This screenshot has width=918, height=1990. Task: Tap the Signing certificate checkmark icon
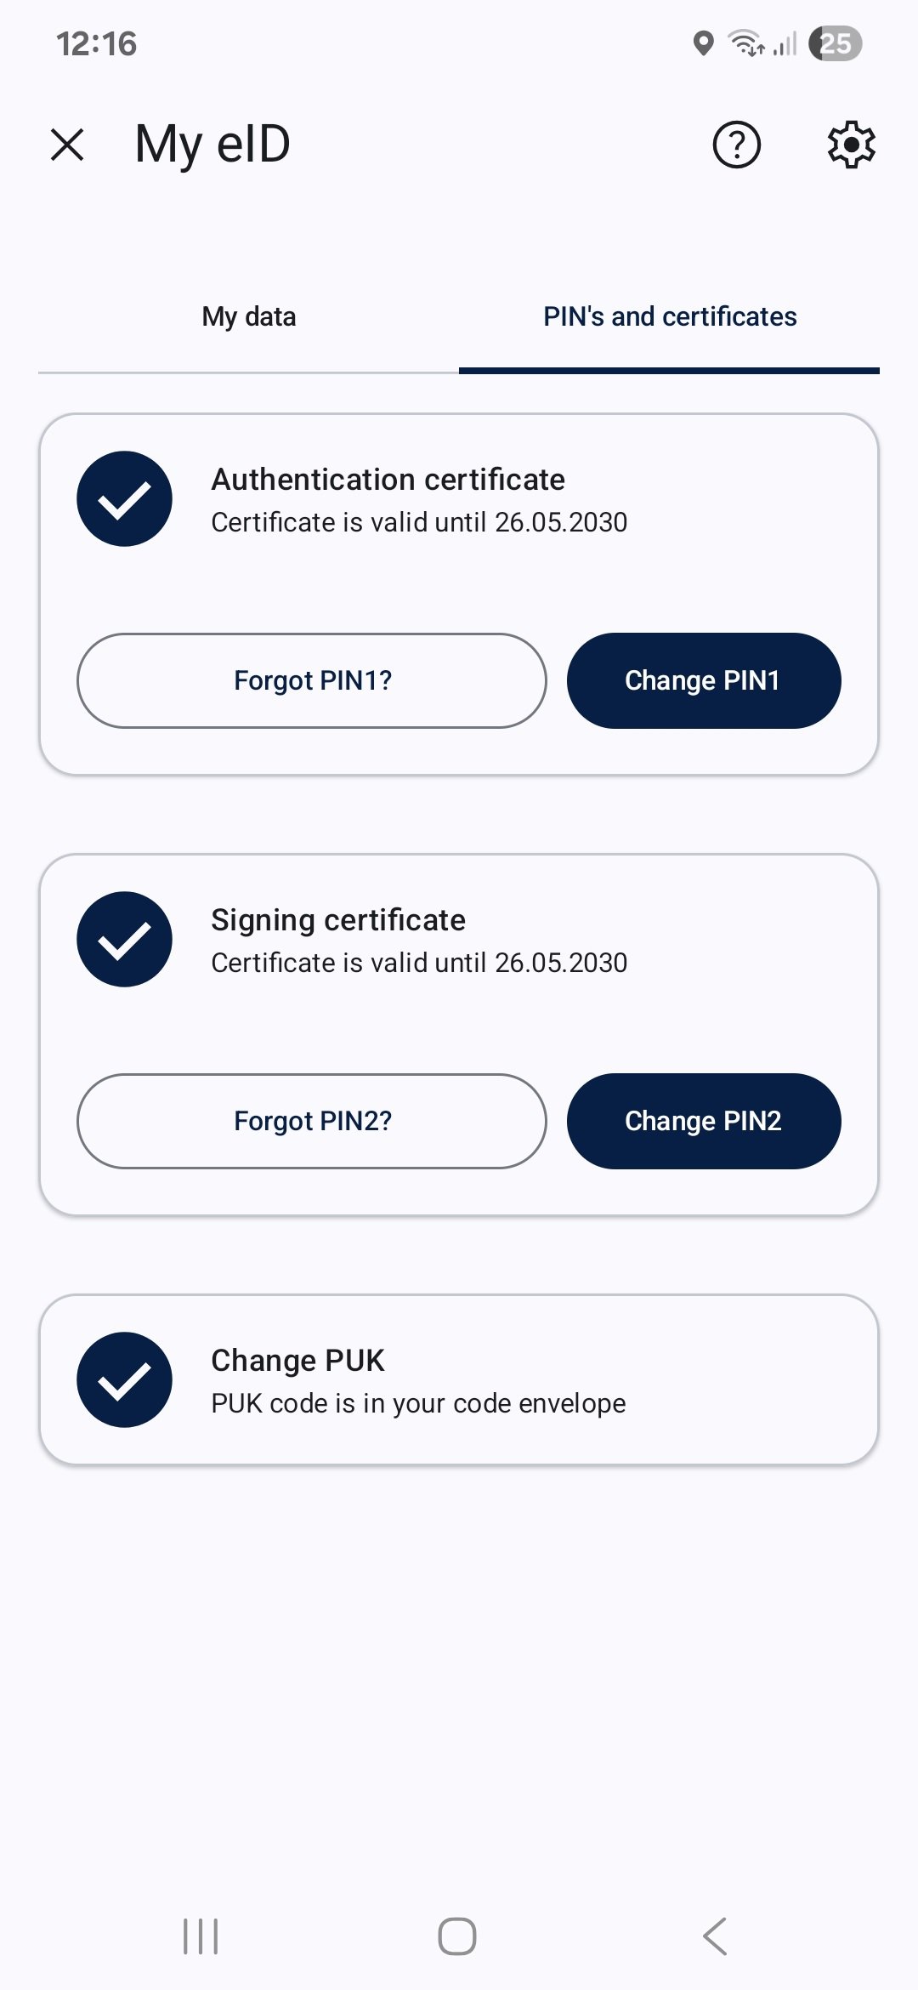tap(124, 940)
